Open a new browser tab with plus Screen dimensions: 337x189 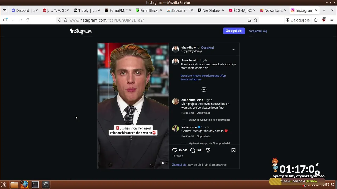(324, 10)
